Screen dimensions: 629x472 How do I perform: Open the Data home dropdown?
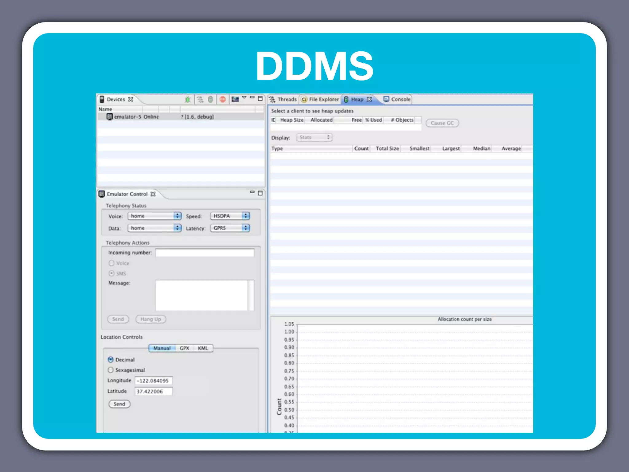point(154,228)
